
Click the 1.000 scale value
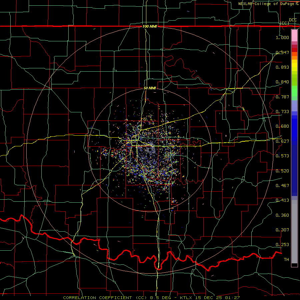click(282, 37)
